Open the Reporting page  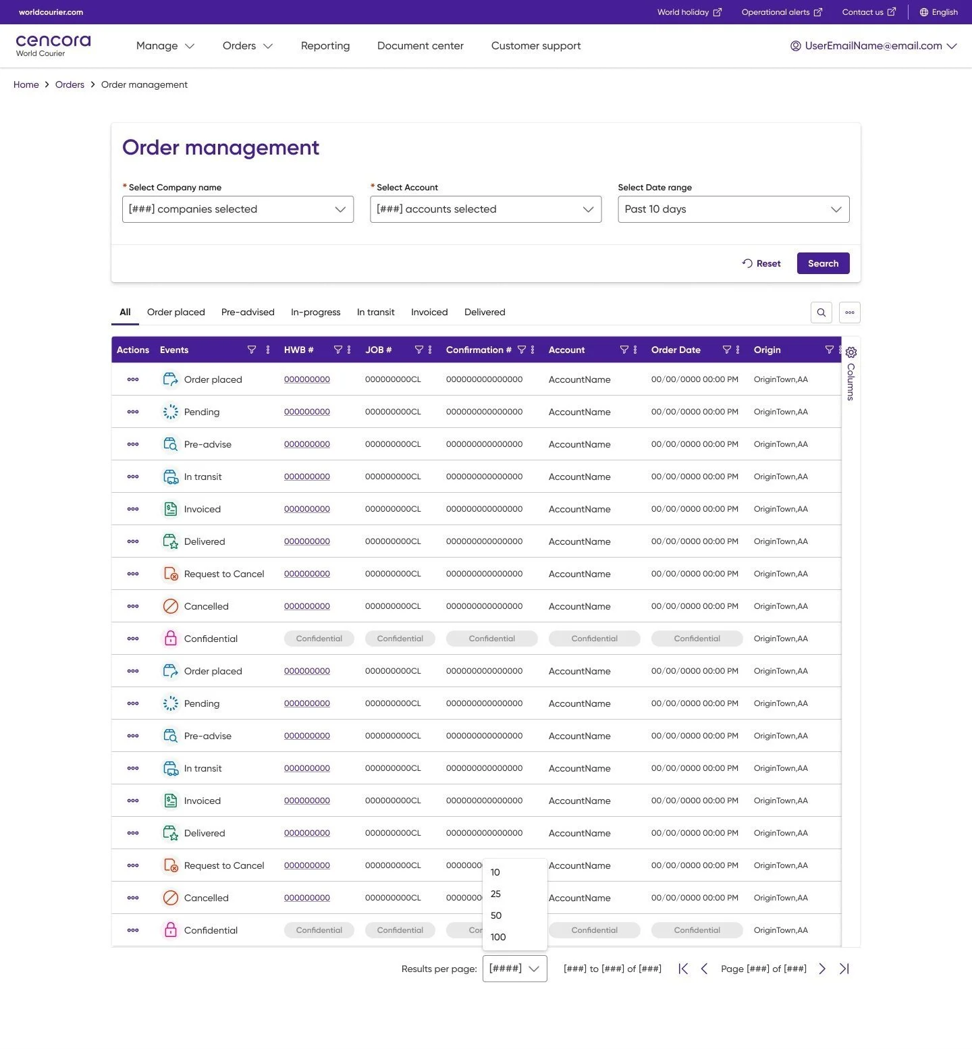click(325, 46)
